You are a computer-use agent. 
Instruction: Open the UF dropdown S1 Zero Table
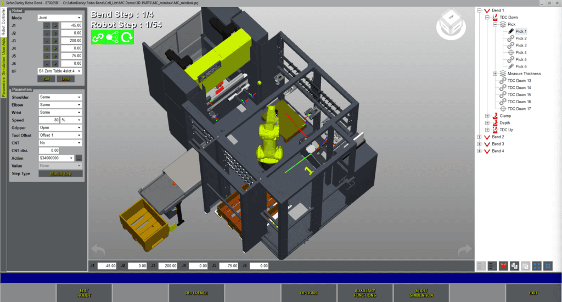(60, 71)
